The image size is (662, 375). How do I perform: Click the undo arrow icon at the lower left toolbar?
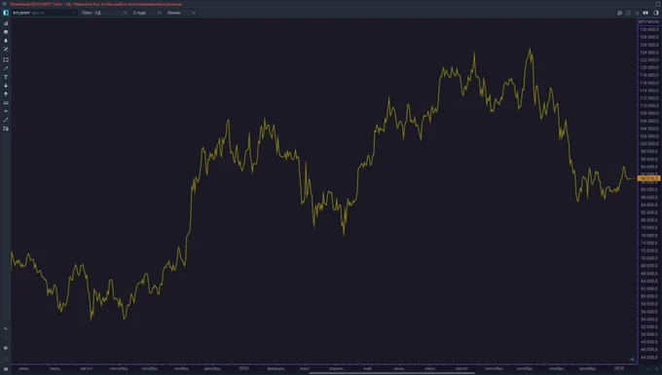tap(6, 328)
